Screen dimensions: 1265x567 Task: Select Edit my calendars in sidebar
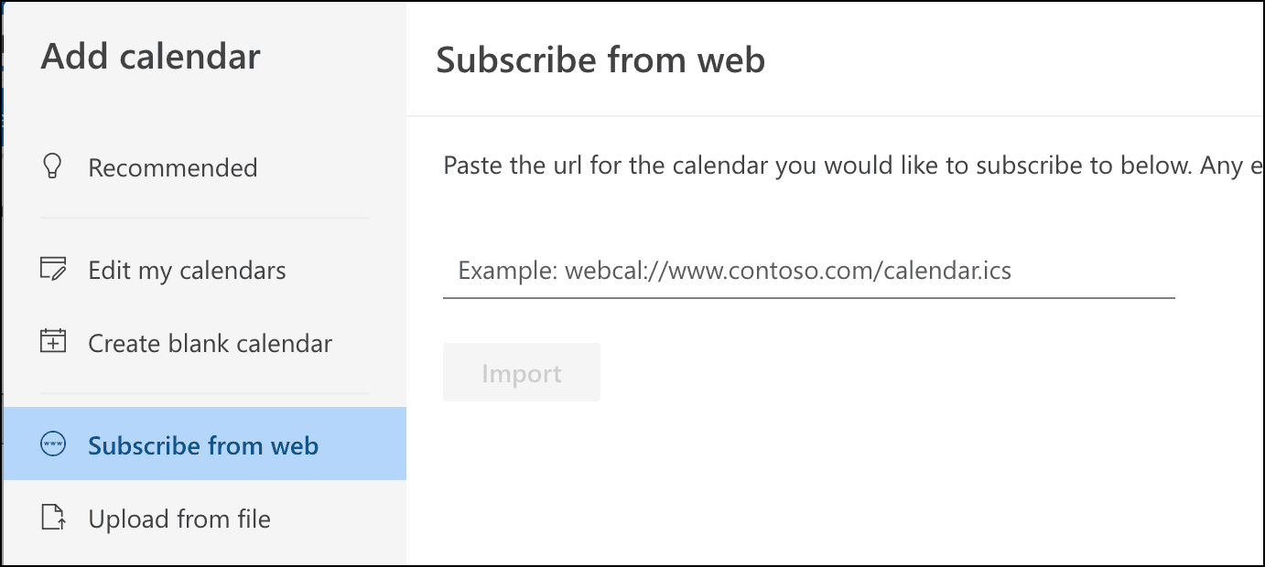tap(187, 271)
